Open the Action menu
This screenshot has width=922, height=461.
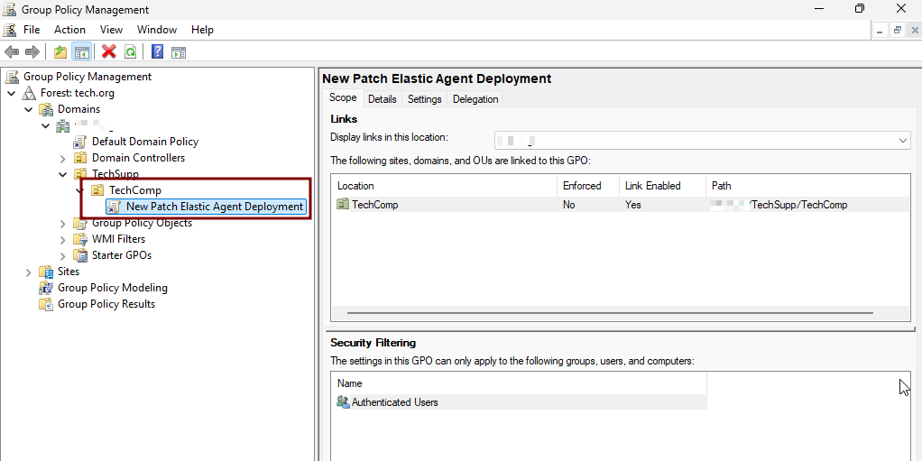click(x=69, y=30)
